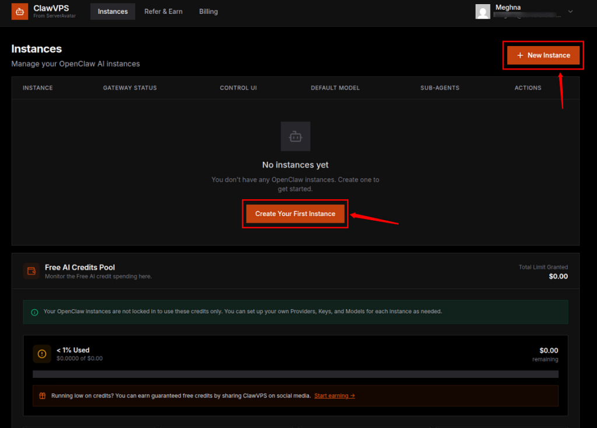597x428 pixels.
Task: Click the GATEWAY STATUS column header
Action: 129,87
